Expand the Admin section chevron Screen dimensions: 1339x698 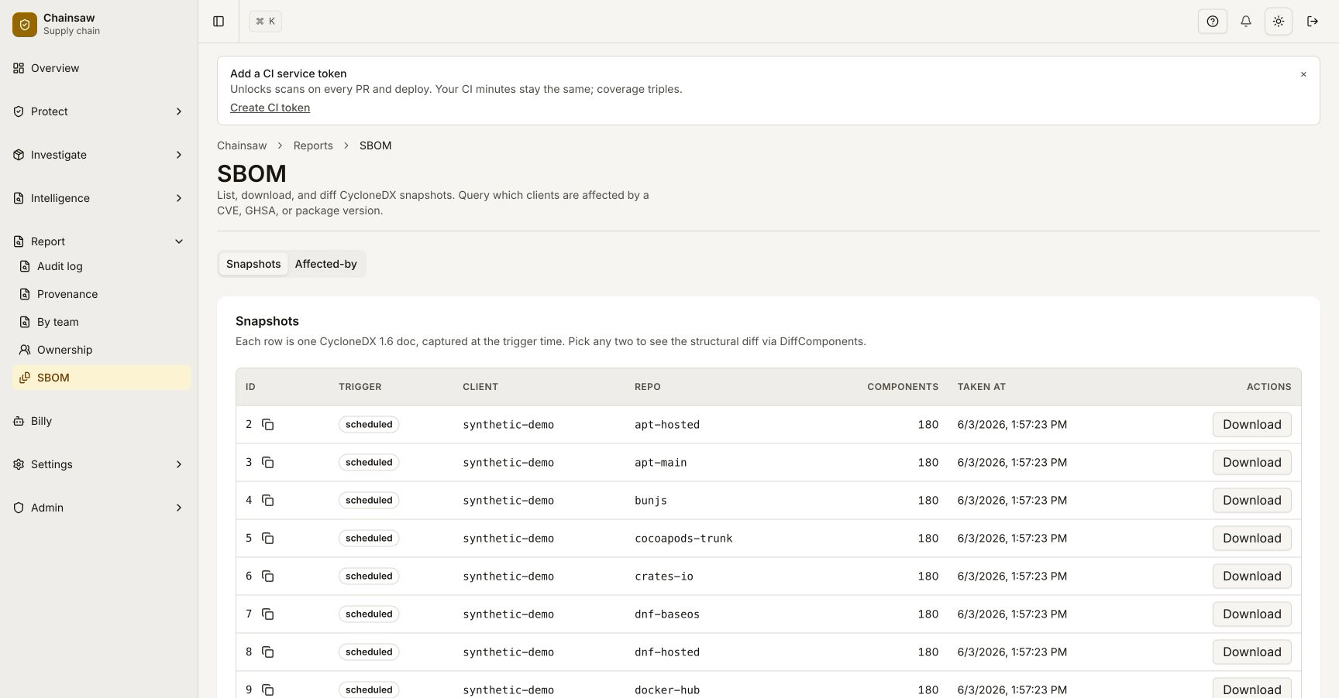click(179, 508)
